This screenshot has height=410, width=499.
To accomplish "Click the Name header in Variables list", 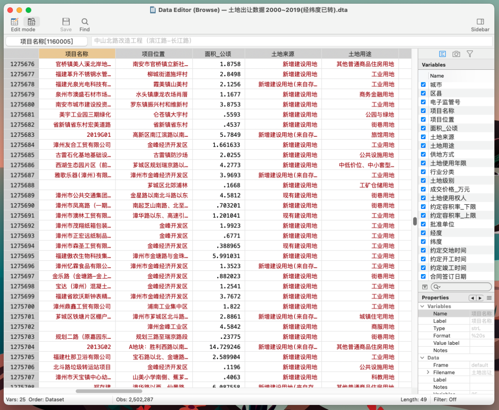I will coord(437,76).
